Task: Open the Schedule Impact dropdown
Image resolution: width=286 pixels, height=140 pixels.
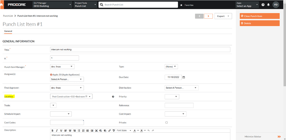Action: pos(61,114)
